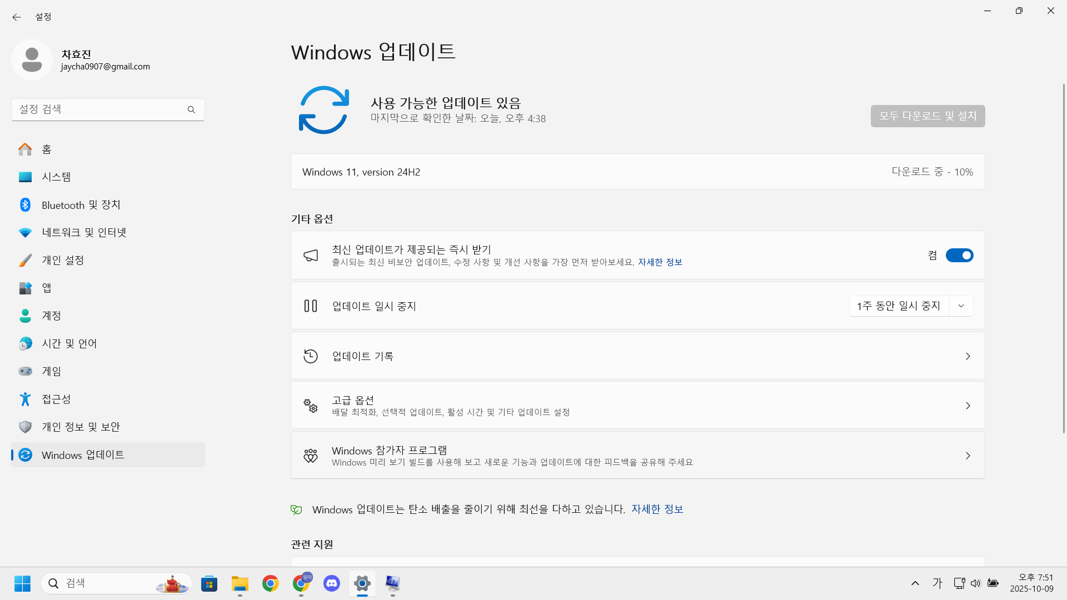Expand the pause duration dropdown arrow
The image size is (1067, 600).
pyautogui.click(x=961, y=306)
